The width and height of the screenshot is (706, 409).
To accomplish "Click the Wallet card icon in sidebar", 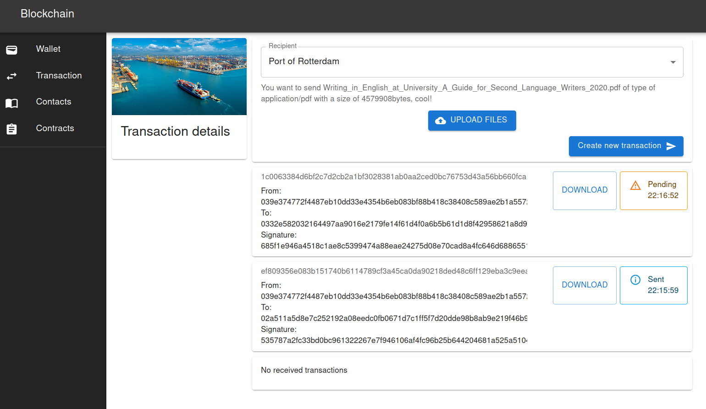I will click(12, 50).
